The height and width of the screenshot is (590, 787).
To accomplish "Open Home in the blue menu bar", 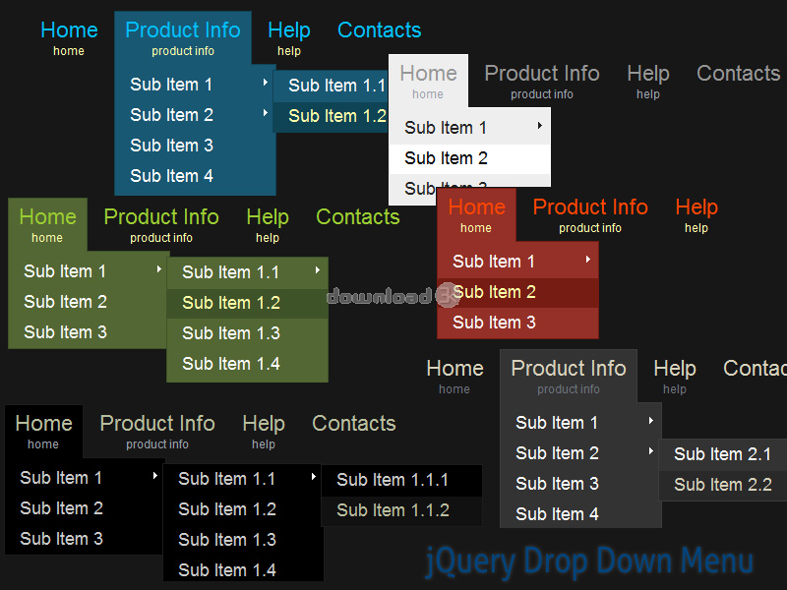I will pos(69,37).
